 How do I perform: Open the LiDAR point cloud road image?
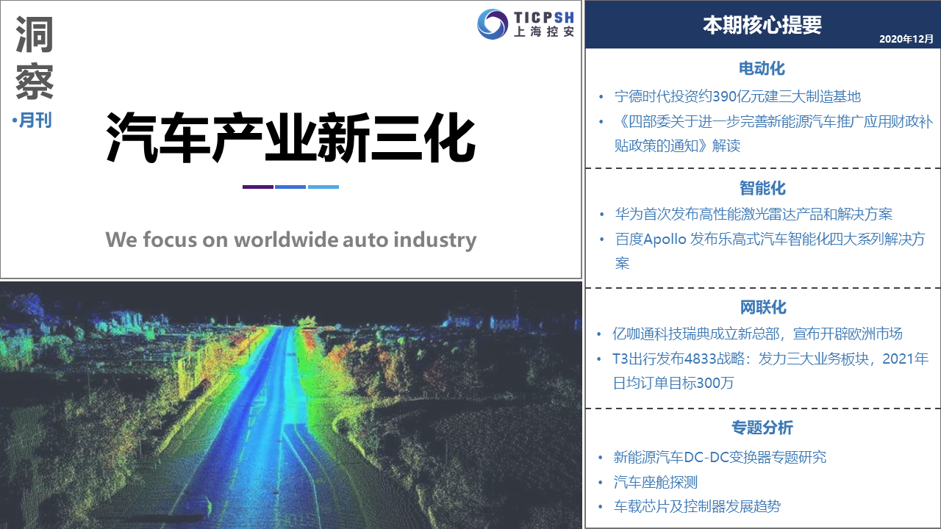click(x=290, y=405)
